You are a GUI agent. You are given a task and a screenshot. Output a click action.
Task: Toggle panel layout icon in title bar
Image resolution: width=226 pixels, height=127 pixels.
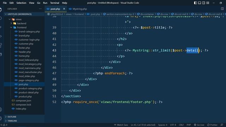tap(200, 3)
